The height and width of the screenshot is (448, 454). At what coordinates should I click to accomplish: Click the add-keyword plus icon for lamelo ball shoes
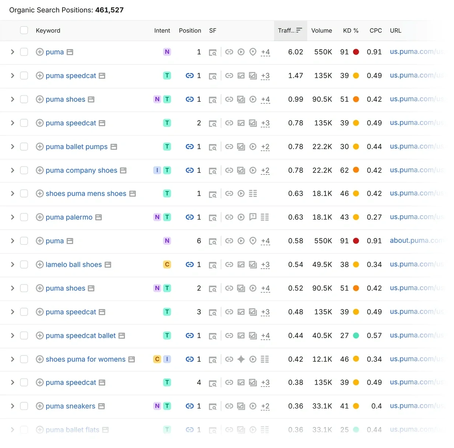[x=40, y=264]
